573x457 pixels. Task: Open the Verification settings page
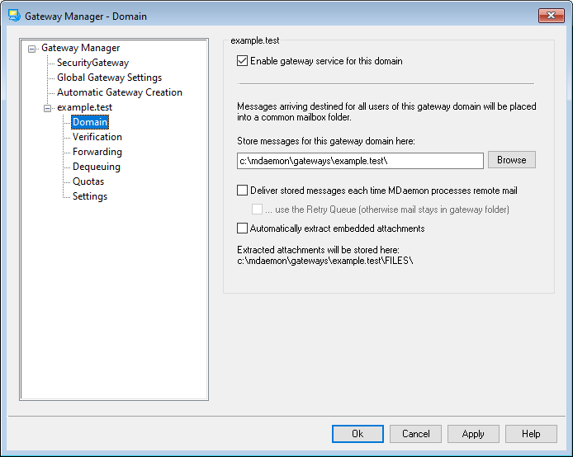(97, 137)
